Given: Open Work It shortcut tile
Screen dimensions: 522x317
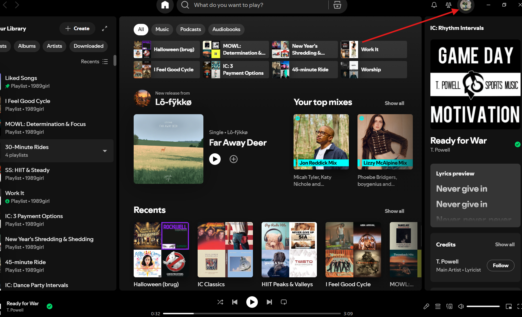Looking at the screenshot, I should 374,49.
